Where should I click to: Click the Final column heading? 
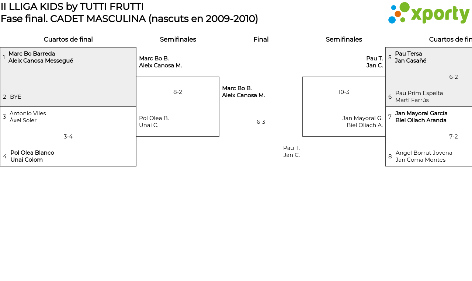pos(261,39)
